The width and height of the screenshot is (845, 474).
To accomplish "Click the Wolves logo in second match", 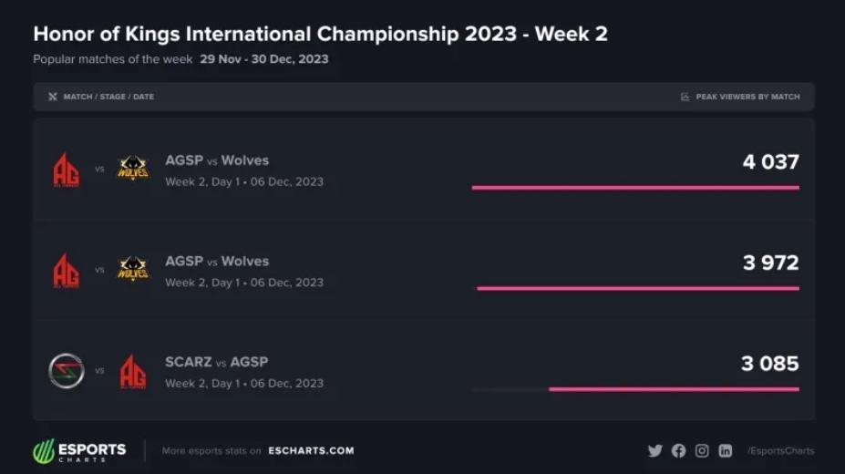I will point(132,269).
